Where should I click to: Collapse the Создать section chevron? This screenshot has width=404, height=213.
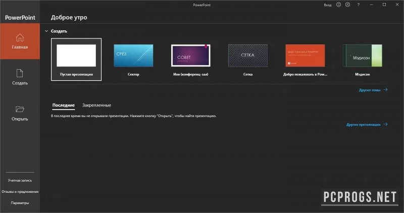point(46,31)
